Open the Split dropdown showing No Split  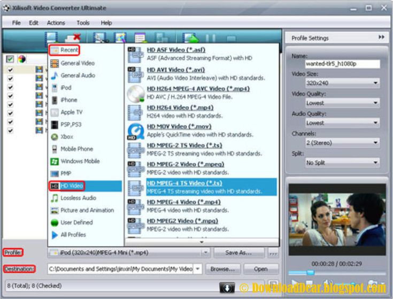coord(342,163)
